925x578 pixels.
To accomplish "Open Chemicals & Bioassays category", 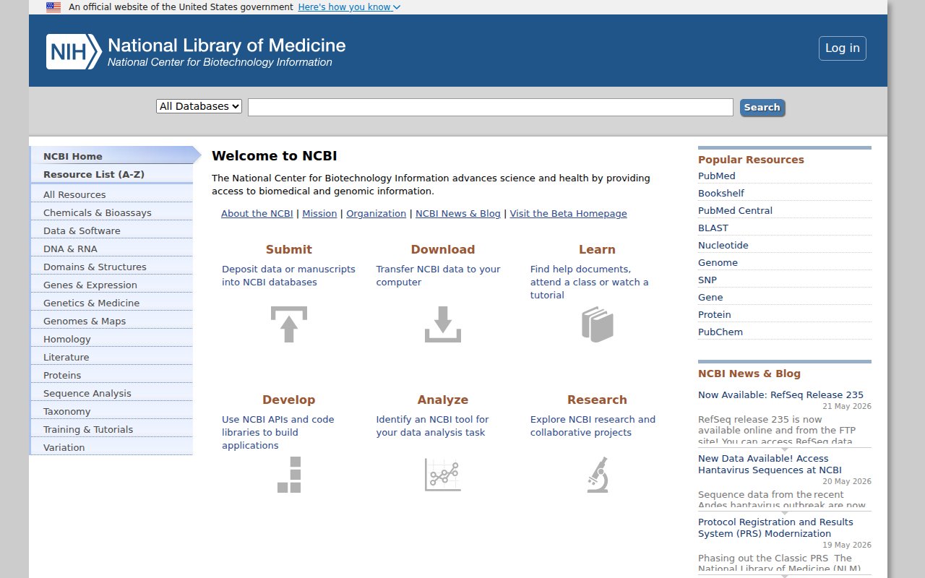I will point(112,212).
